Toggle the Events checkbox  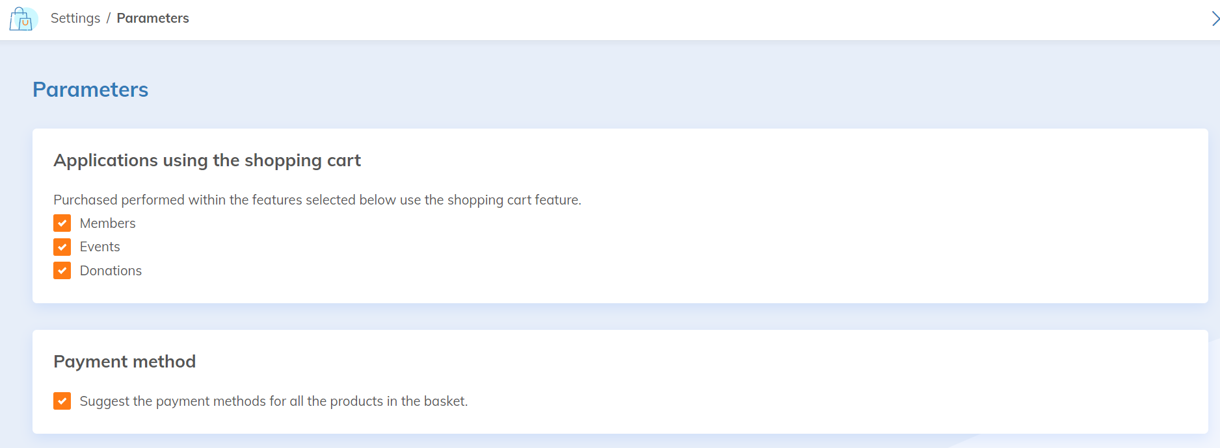tap(62, 247)
